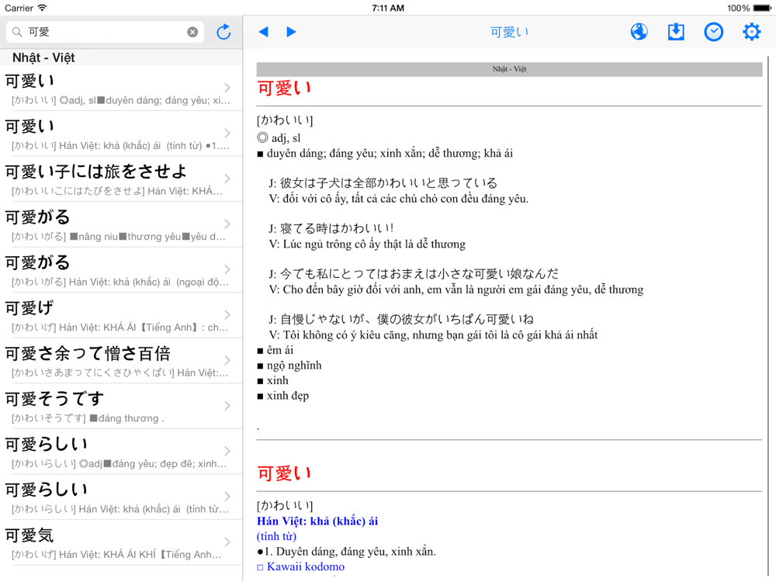Tap the Wi-Fi icon in status bar
This screenshot has height=582, width=776.
pos(42,8)
